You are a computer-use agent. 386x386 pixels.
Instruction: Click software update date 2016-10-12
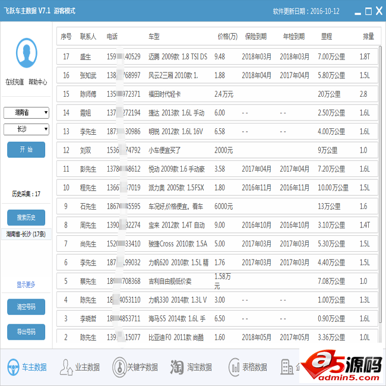[x=325, y=11]
